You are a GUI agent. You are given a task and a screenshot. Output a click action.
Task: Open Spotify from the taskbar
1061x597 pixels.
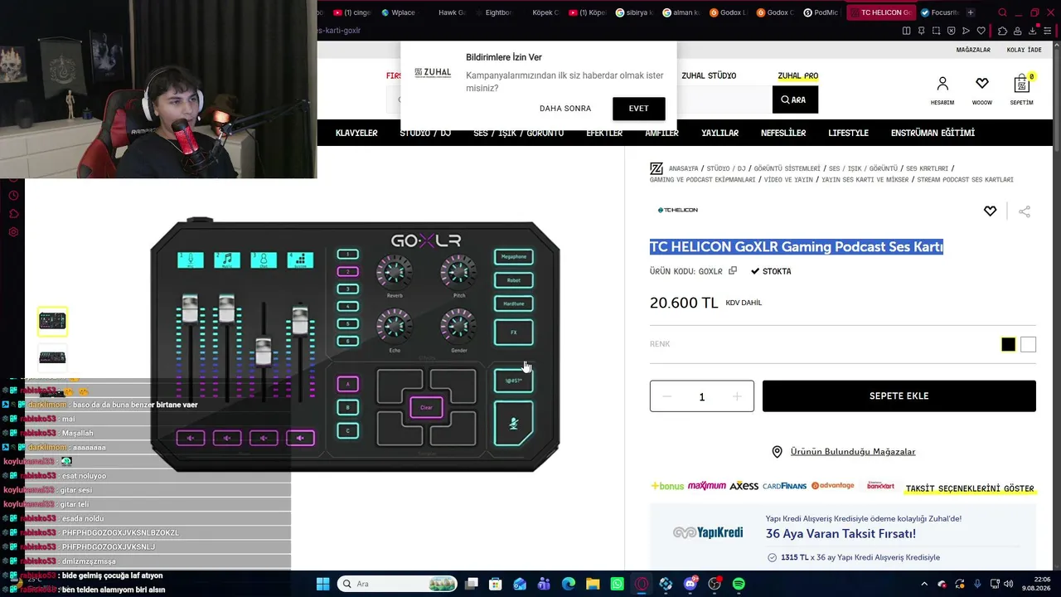(739, 584)
